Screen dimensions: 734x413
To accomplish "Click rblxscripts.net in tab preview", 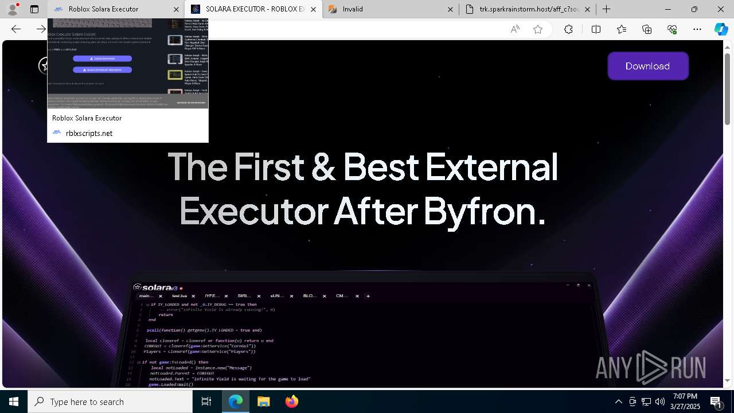I will [89, 133].
